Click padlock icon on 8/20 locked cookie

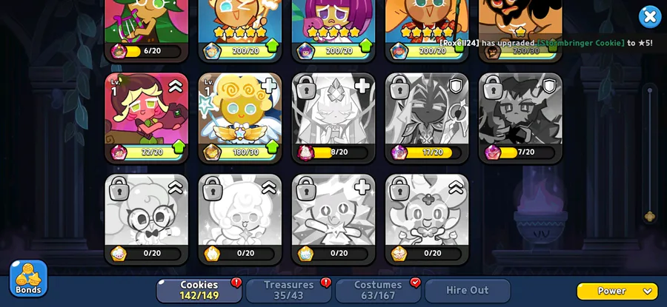coord(306,87)
